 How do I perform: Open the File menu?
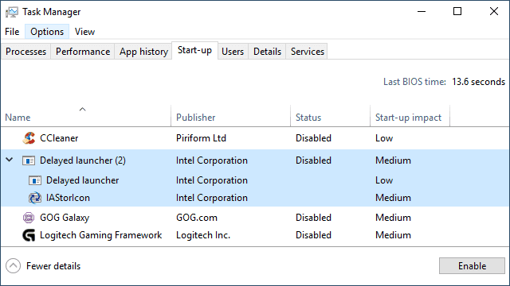pos(12,32)
